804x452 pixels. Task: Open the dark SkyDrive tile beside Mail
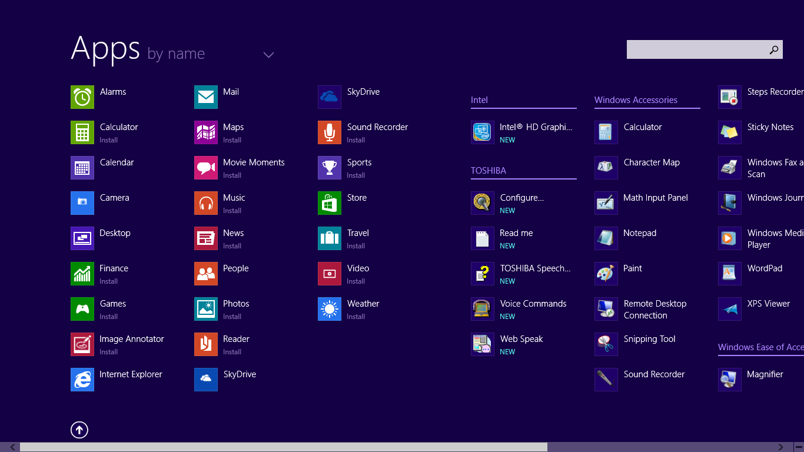click(330, 97)
